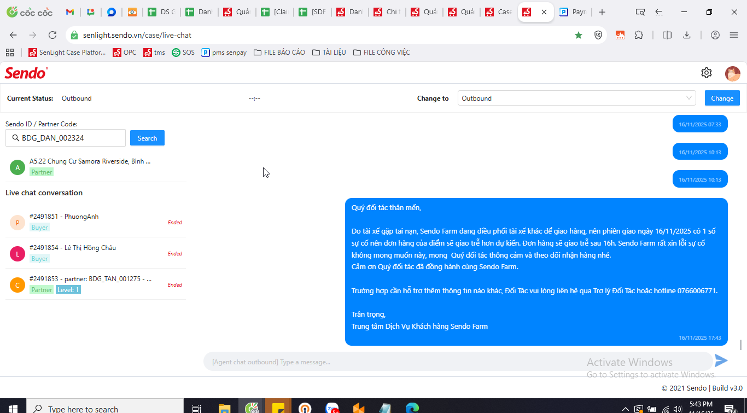Switch to the 'Chi t' Sendo tab

(x=387, y=12)
